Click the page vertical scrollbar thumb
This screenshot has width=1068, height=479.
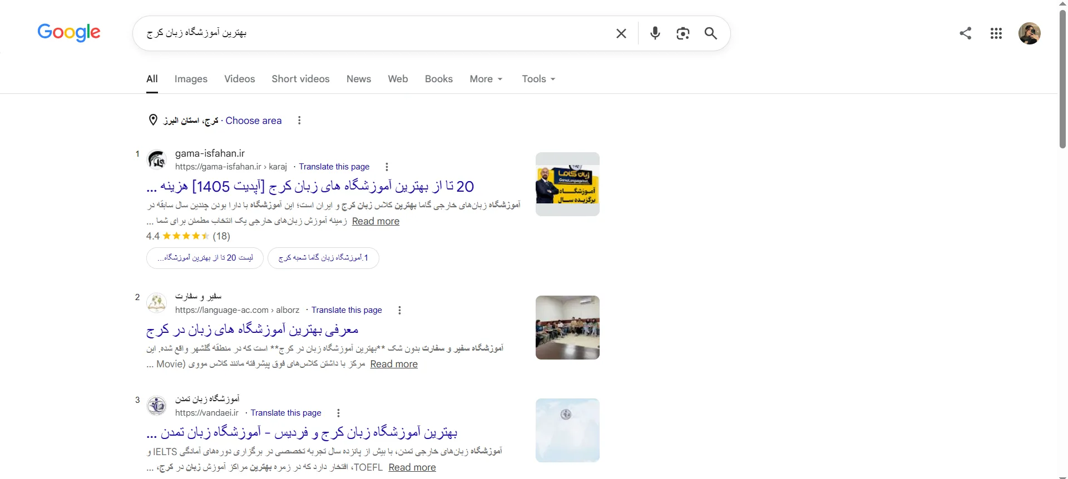point(1062,78)
